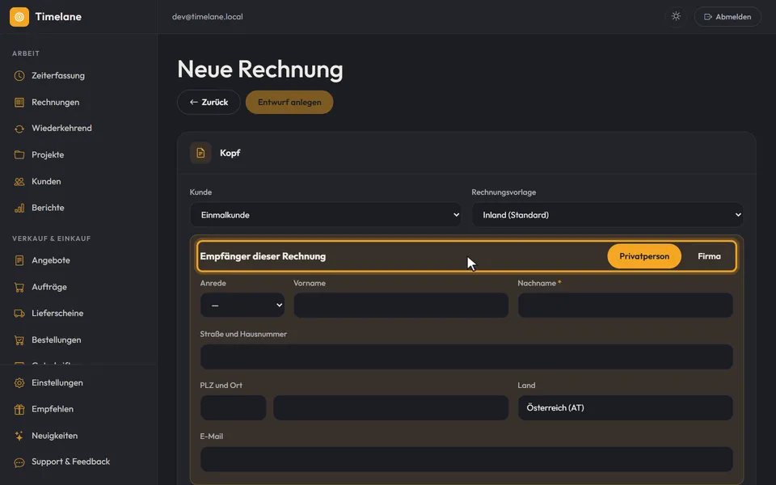This screenshot has height=485, width=776.
Task: Click the Angebote document icon
Action: (x=19, y=260)
